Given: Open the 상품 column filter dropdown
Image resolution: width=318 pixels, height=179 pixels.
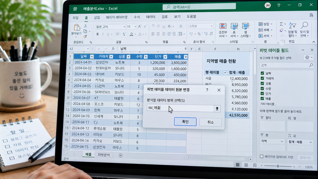Looking at the screenshot, I should (x=128, y=57).
